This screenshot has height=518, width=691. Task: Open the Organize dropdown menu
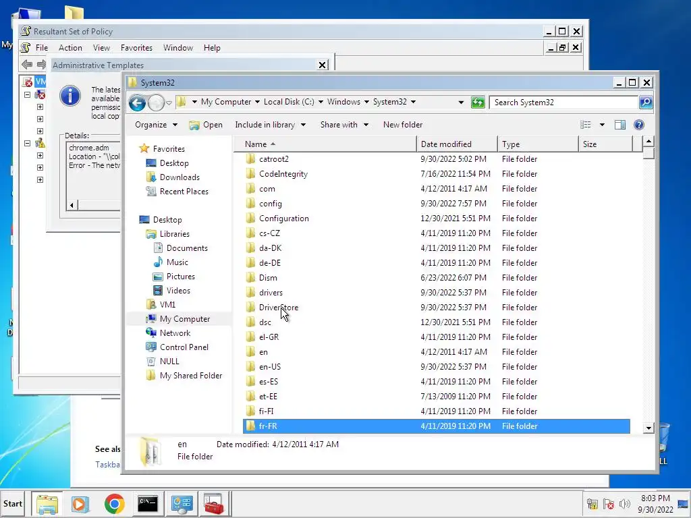156,125
